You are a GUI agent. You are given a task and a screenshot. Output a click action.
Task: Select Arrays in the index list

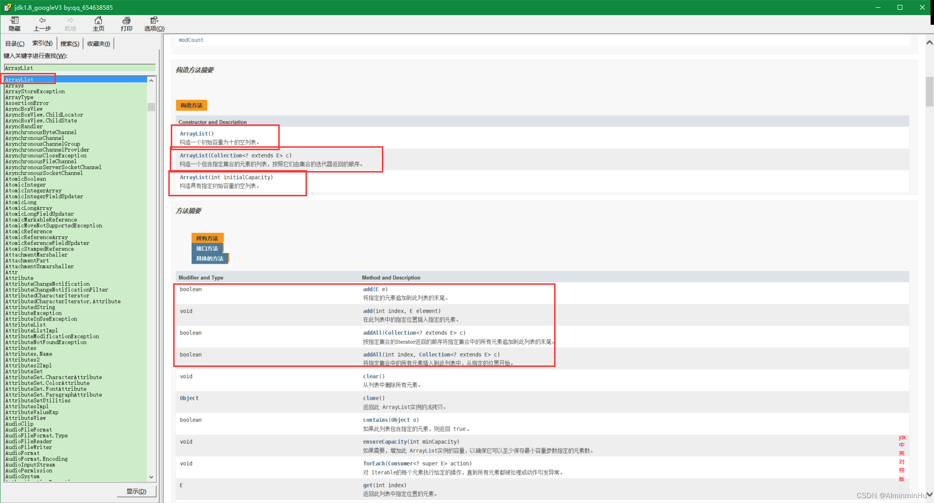click(15, 86)
